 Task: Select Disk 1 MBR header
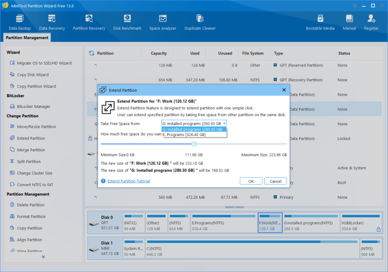[x=105, y=248]
